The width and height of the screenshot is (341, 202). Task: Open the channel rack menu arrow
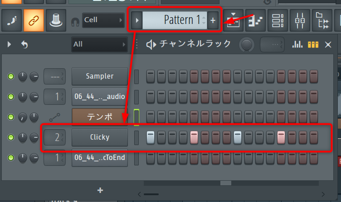pos(10,44)
